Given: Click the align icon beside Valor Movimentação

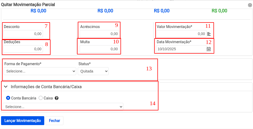Looking at the screenshot, I should tap(209, 34).
